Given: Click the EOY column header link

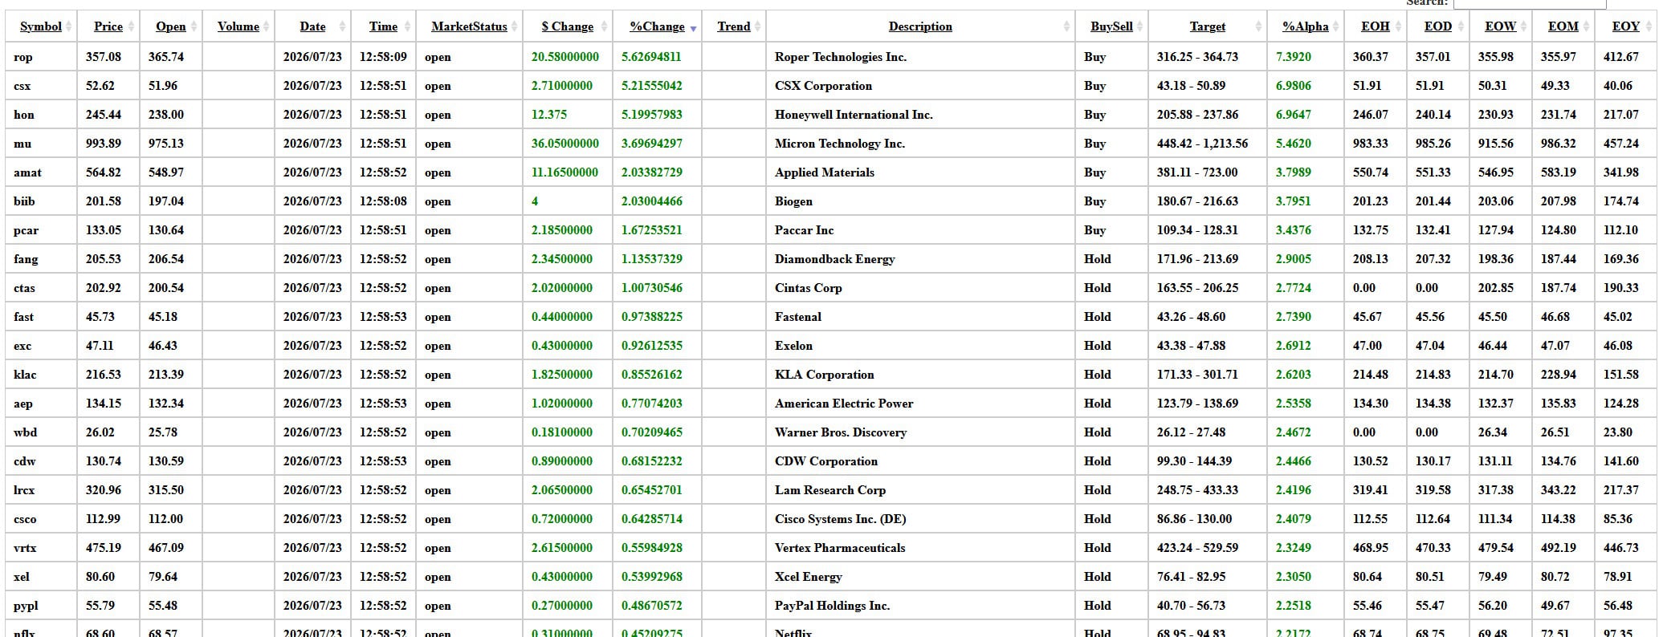Looking at the screenshot, I should coord(1626,26).
